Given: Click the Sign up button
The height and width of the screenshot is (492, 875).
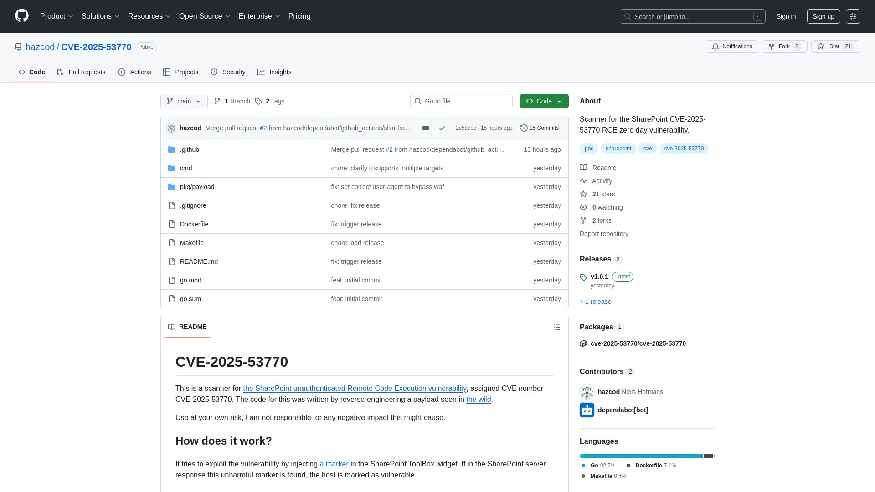Looking at the screenshot, I should pyautogui.click(x=824, y=16).
